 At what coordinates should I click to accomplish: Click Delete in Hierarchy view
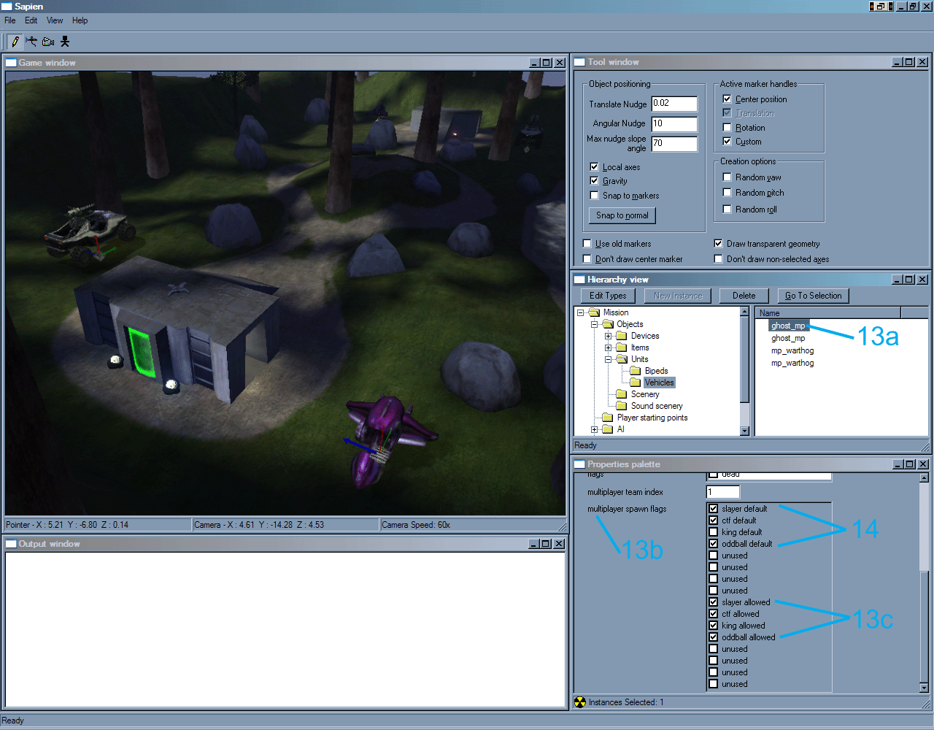(x=744, y=296)
